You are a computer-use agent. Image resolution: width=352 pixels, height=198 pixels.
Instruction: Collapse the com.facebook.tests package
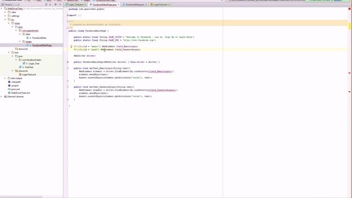click(16, 60)
